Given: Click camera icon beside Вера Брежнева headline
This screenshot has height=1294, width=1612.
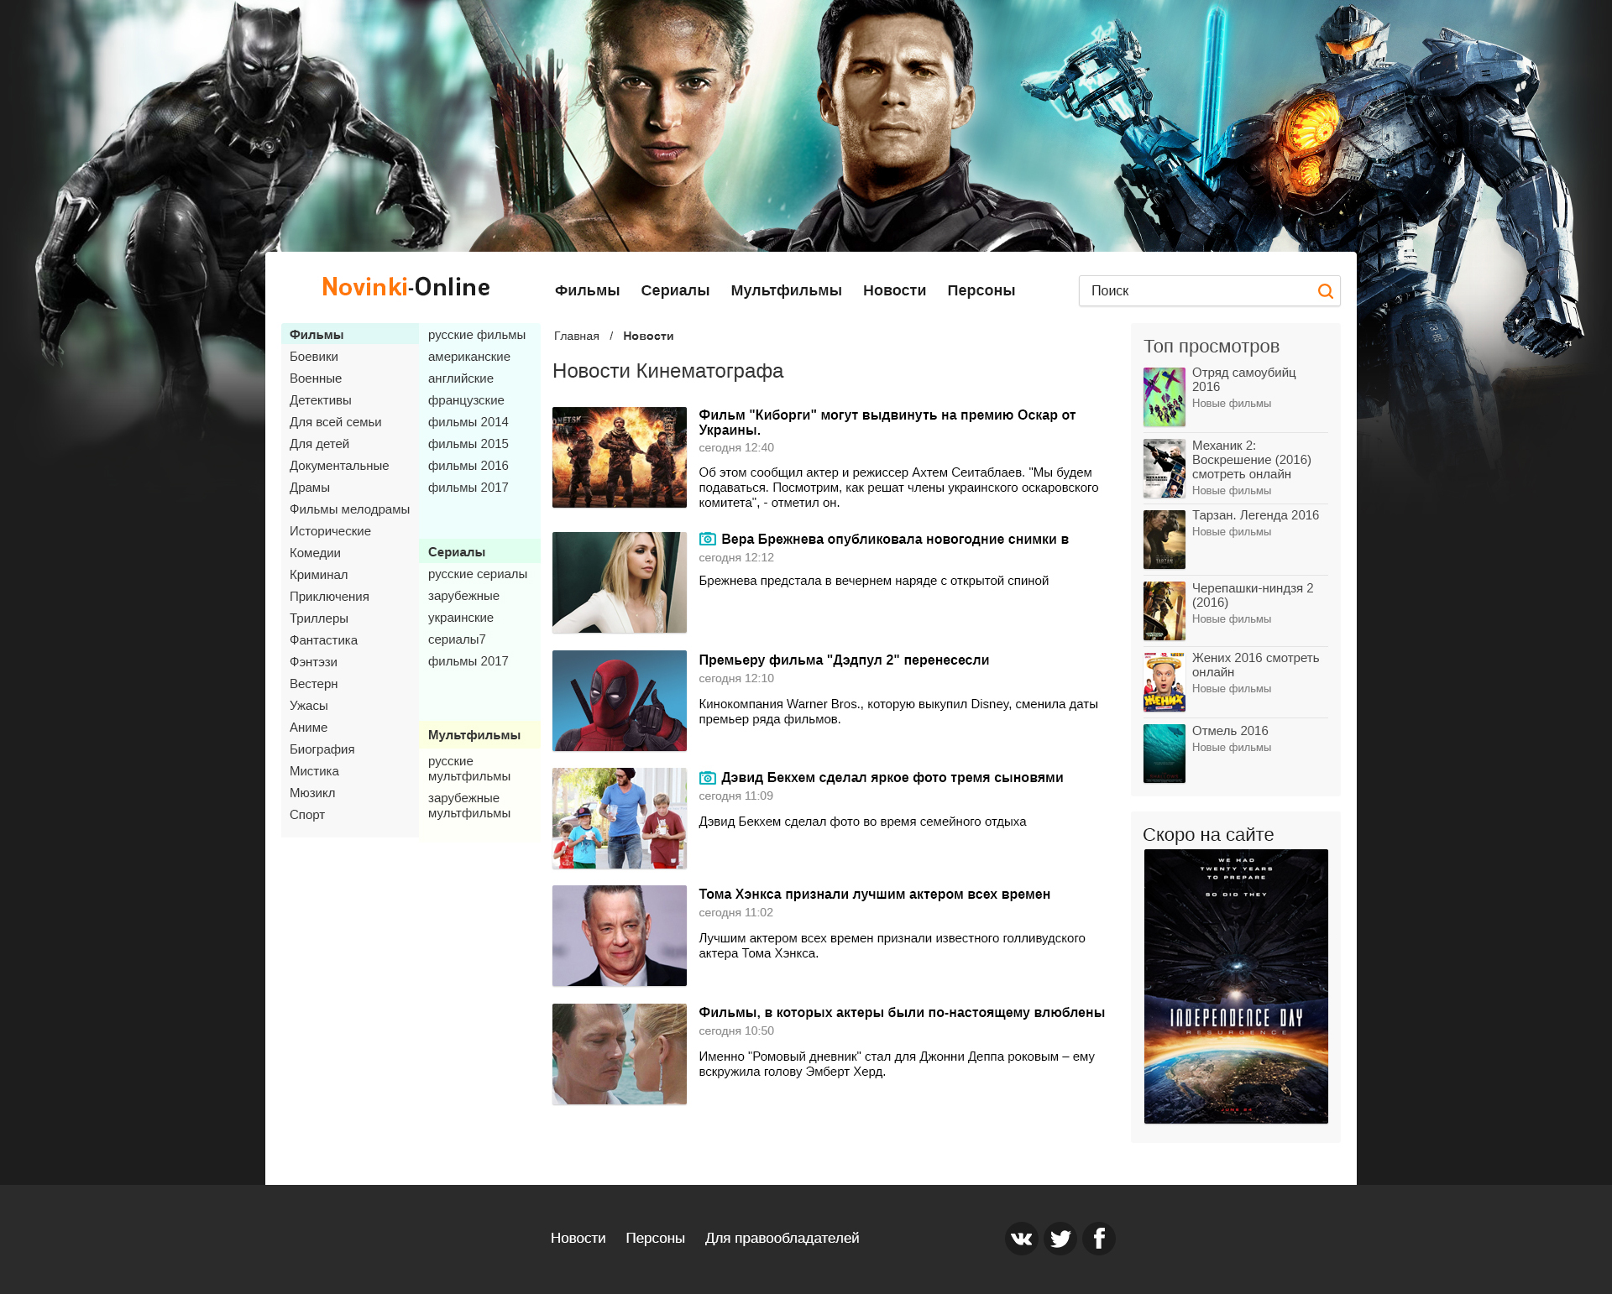Looking at the screenshot, I should (707, 539).
